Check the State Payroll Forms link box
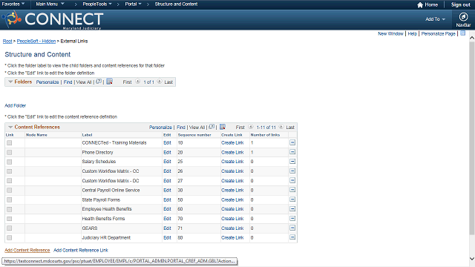This screenshot has height=267, width=475. pyautogui.click(x=10, y=200)
